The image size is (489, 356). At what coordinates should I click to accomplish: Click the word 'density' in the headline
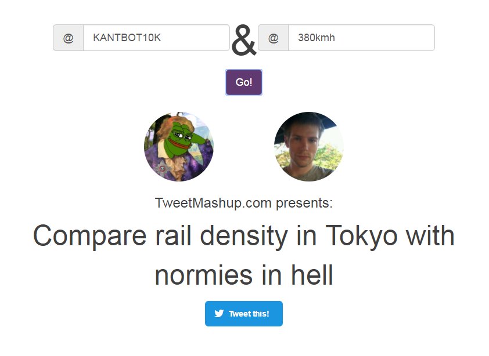244,237
